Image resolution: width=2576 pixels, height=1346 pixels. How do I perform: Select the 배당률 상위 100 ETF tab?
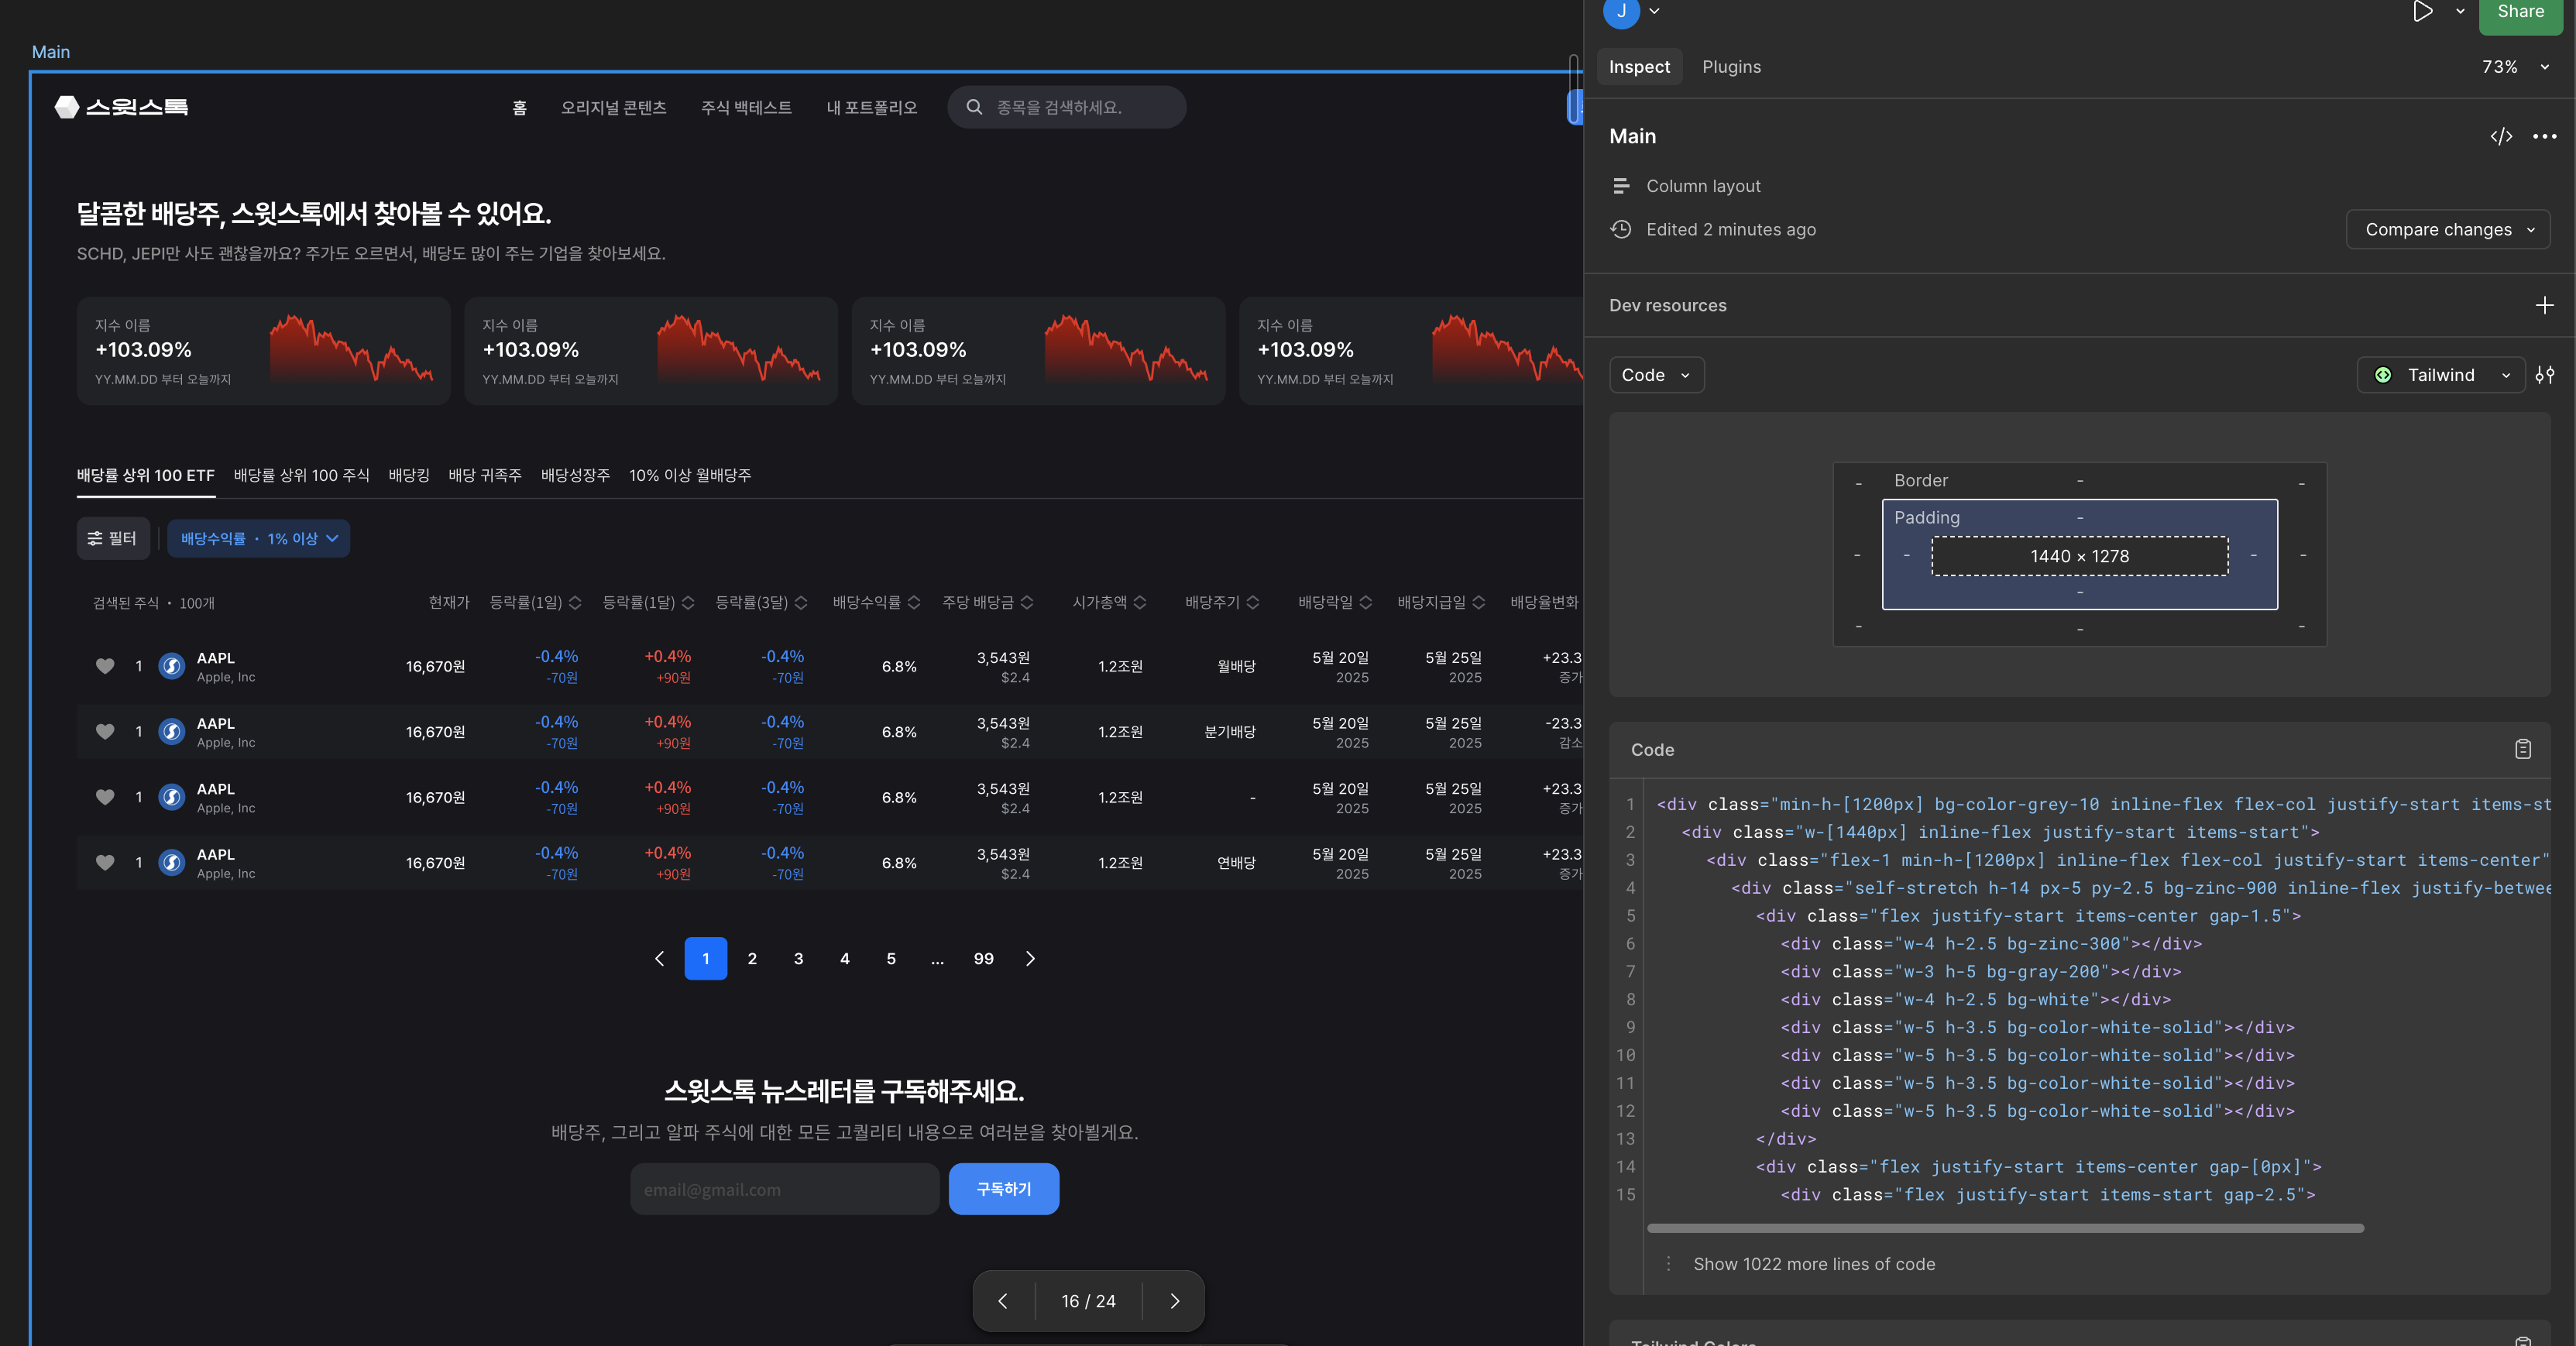(146, 476)
